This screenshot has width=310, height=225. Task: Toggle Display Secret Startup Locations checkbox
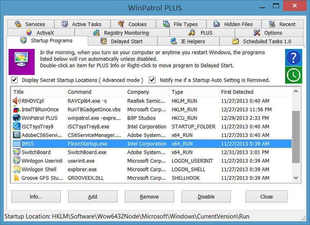[14, 80]
